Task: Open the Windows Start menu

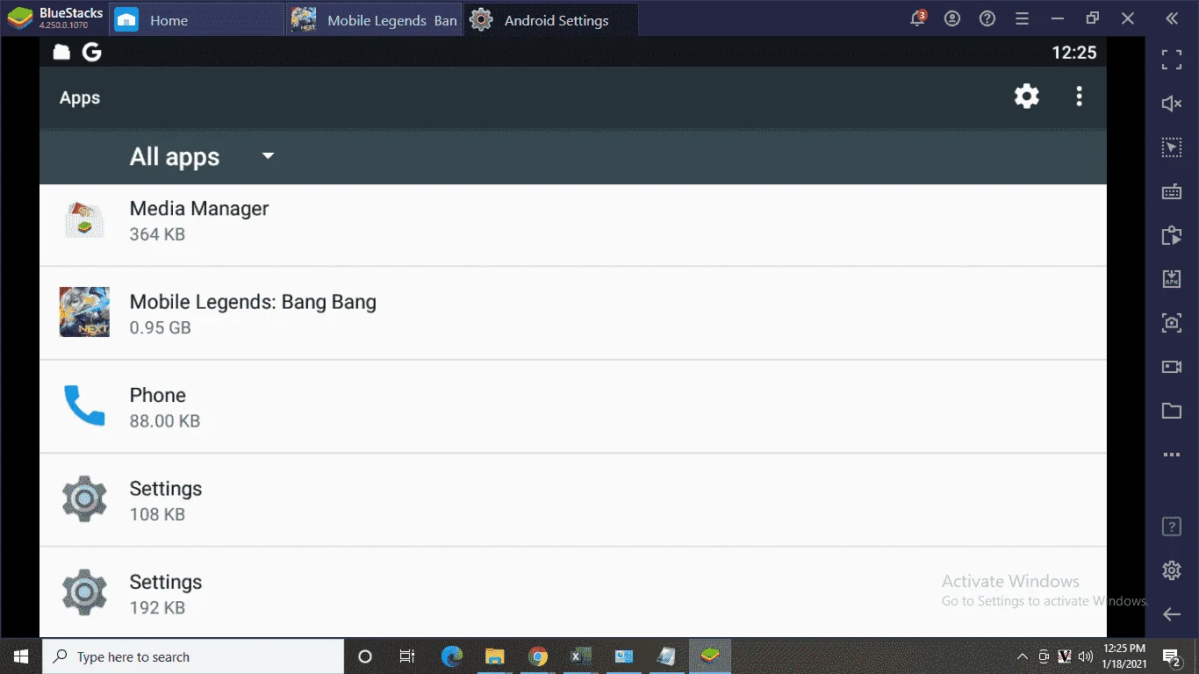Action: click(21, 656)
